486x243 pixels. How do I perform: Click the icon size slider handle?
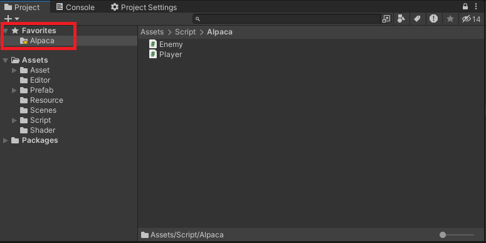(x=443, y=235)
